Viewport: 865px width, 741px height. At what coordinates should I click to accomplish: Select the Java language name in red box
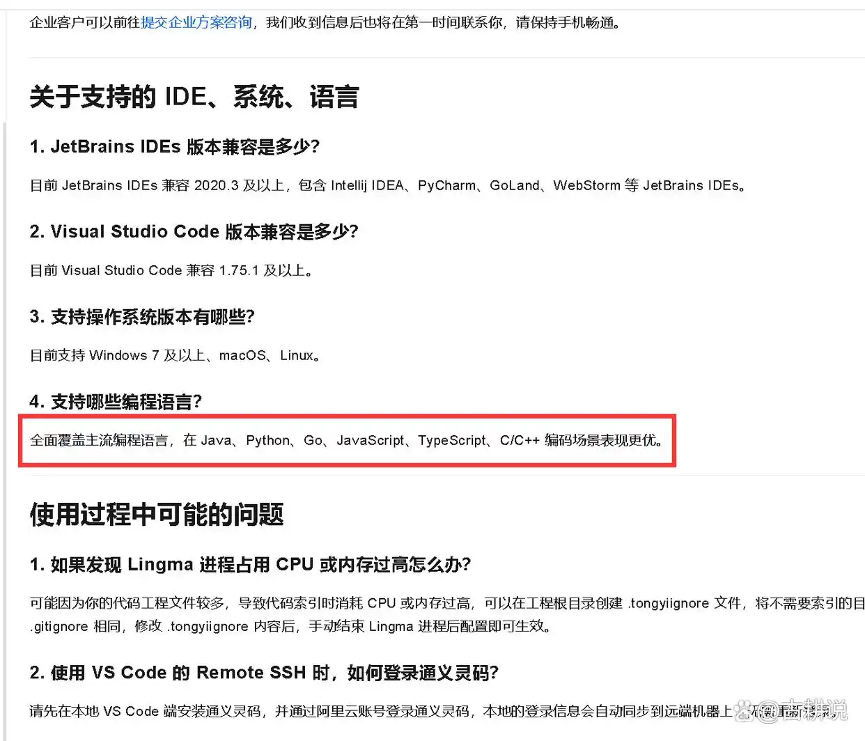click(x=215, y=440)
